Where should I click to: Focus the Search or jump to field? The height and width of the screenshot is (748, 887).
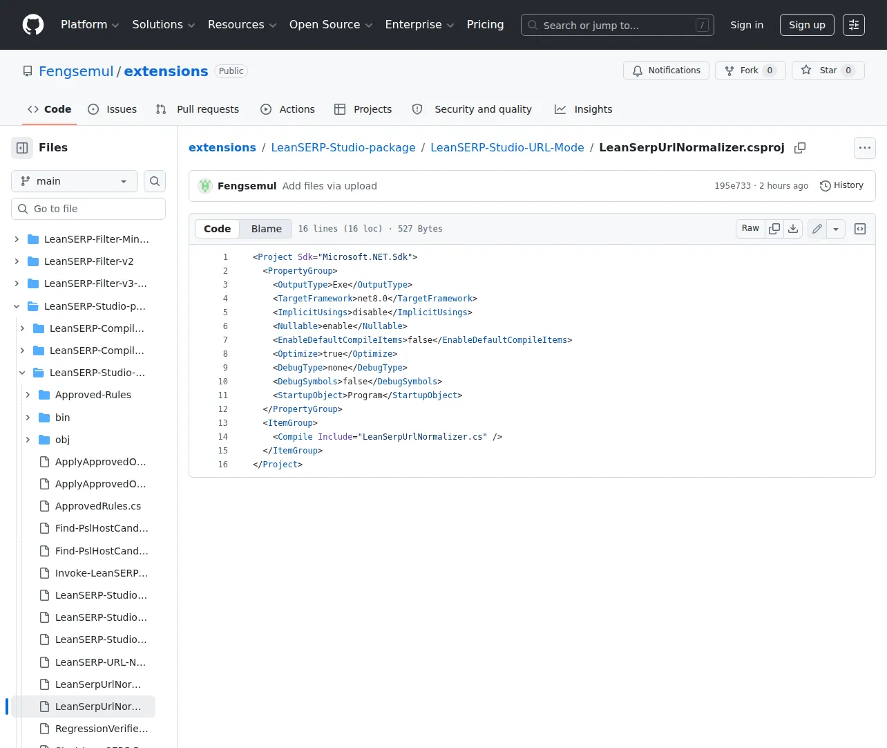pos(618,25)
